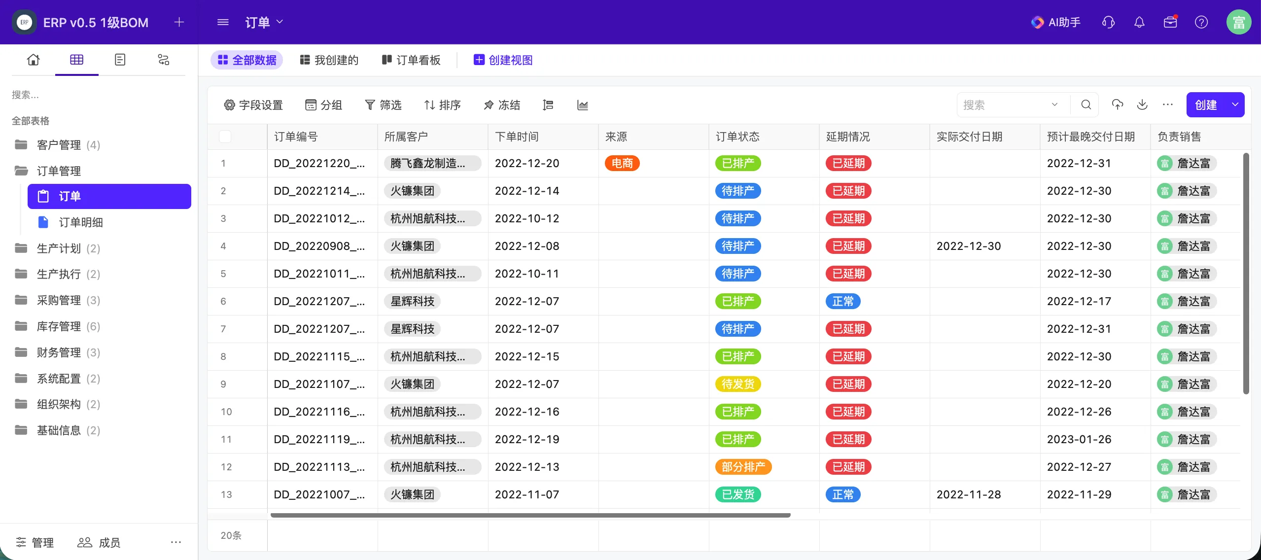The width and height of the screenshot is (1261, 560).
Task: Open 成员 members at sidebar bottom
Action: point(99,542)
